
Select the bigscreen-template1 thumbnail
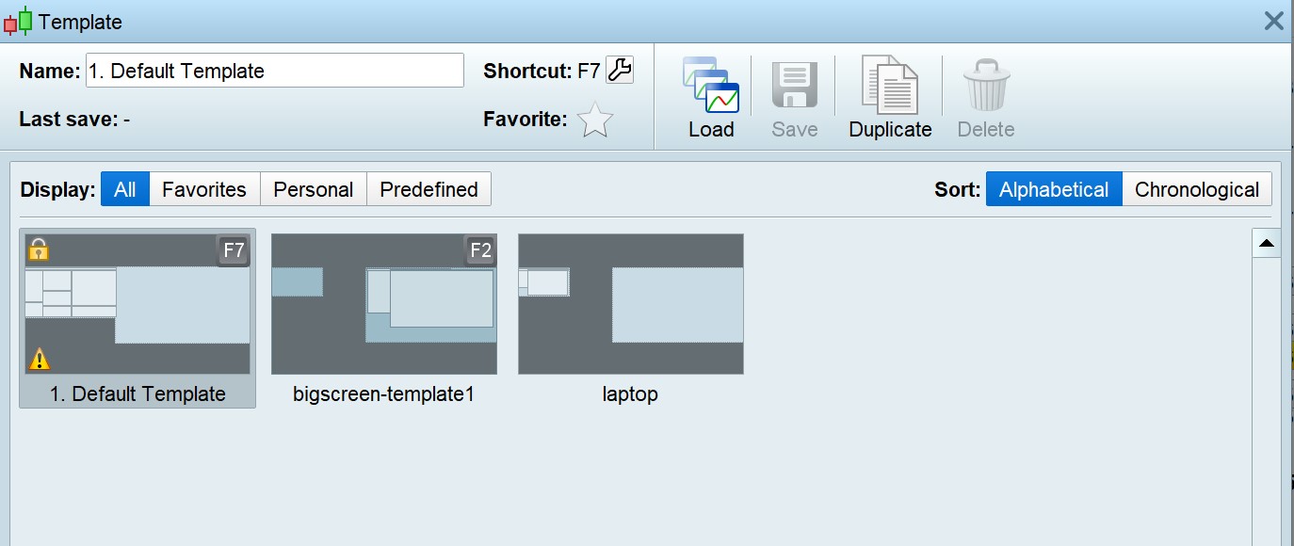tap(383, 304)
